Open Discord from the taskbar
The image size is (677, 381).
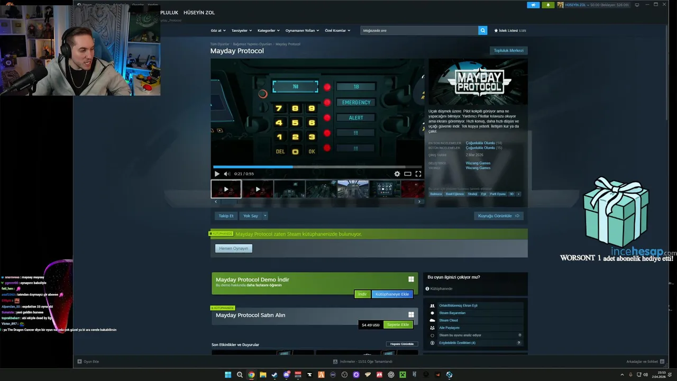tap(286, 375)
